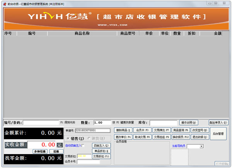Click the 当前导购员 blue label

(179, 146)
